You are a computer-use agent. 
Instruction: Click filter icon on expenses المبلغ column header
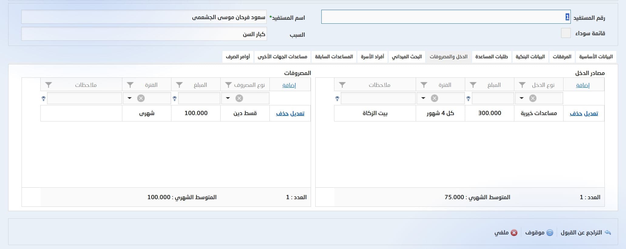pyautogui.click(x=179, y=85)
